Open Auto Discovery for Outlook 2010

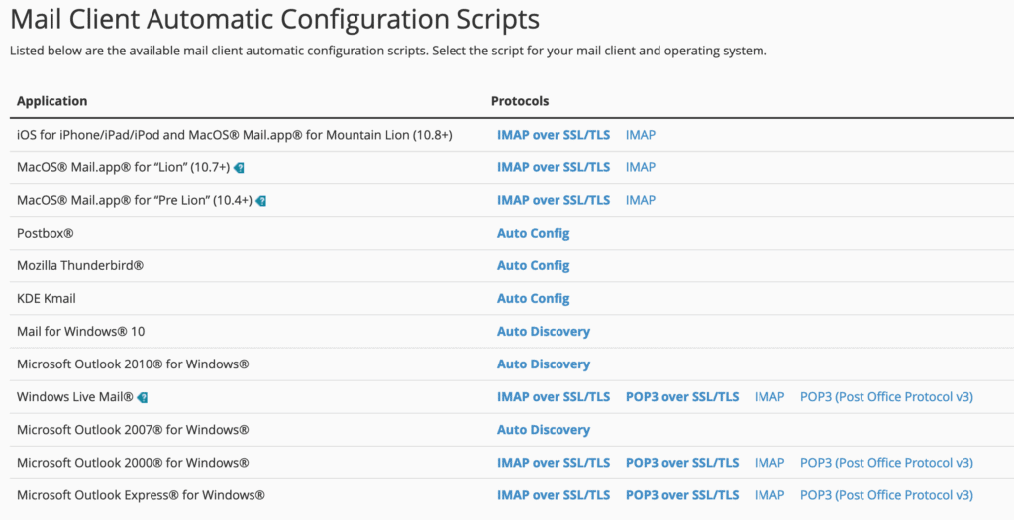[543, 364]
